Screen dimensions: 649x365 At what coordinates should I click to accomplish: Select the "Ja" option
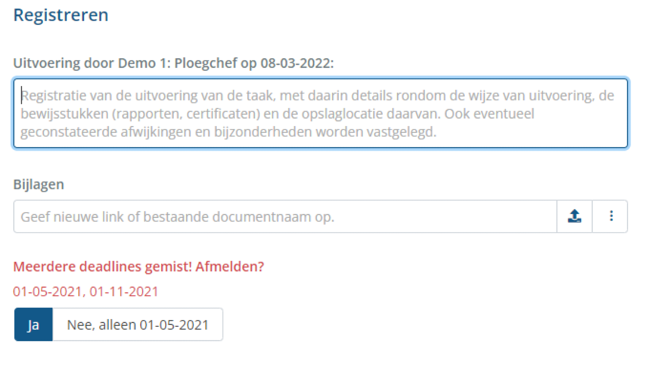33,324
